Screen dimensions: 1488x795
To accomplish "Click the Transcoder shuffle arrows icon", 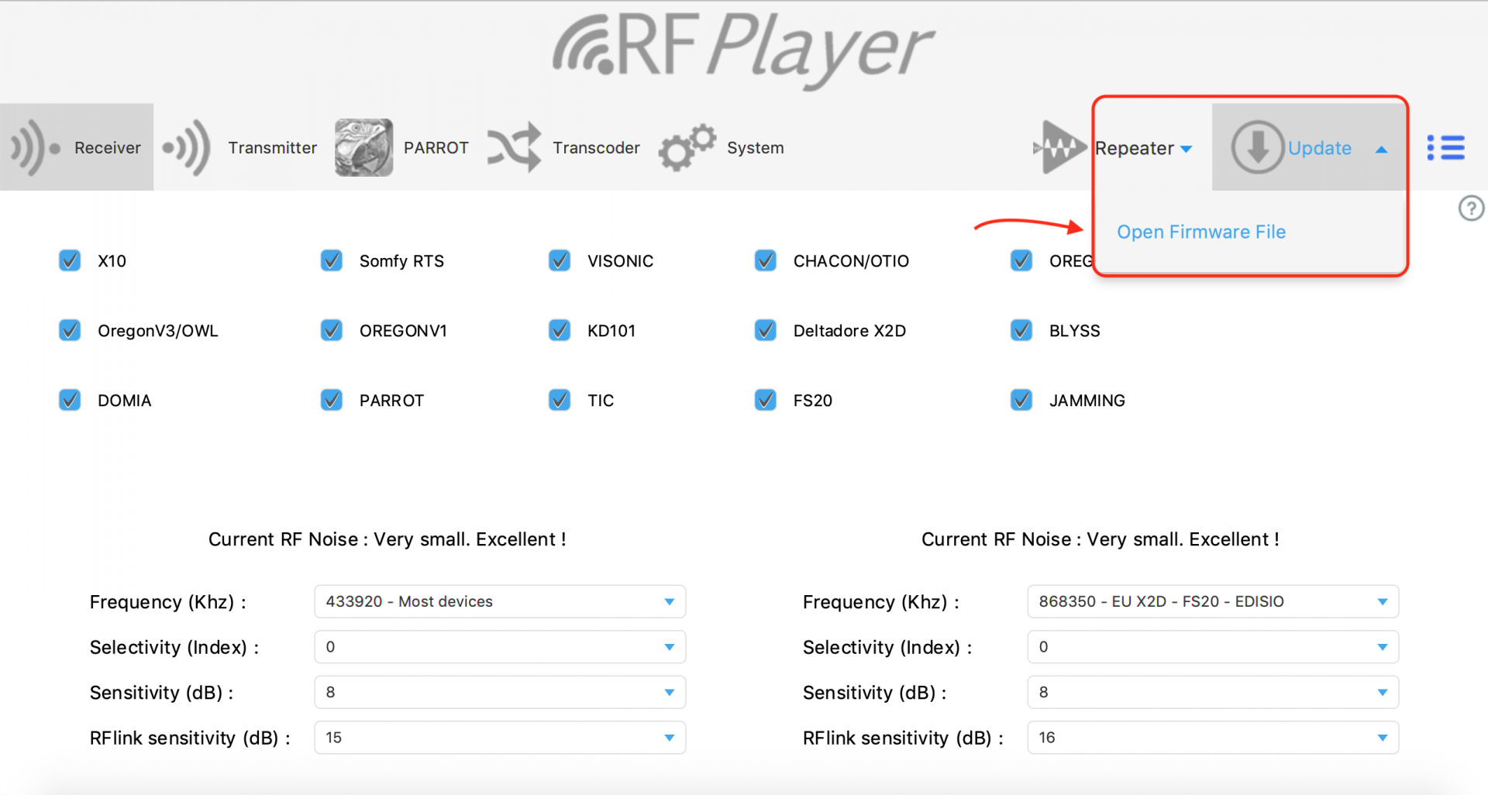I will 514,147.
